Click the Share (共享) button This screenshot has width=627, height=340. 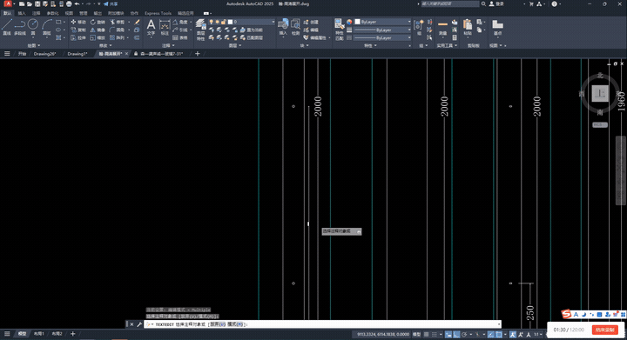coord(111,4)
